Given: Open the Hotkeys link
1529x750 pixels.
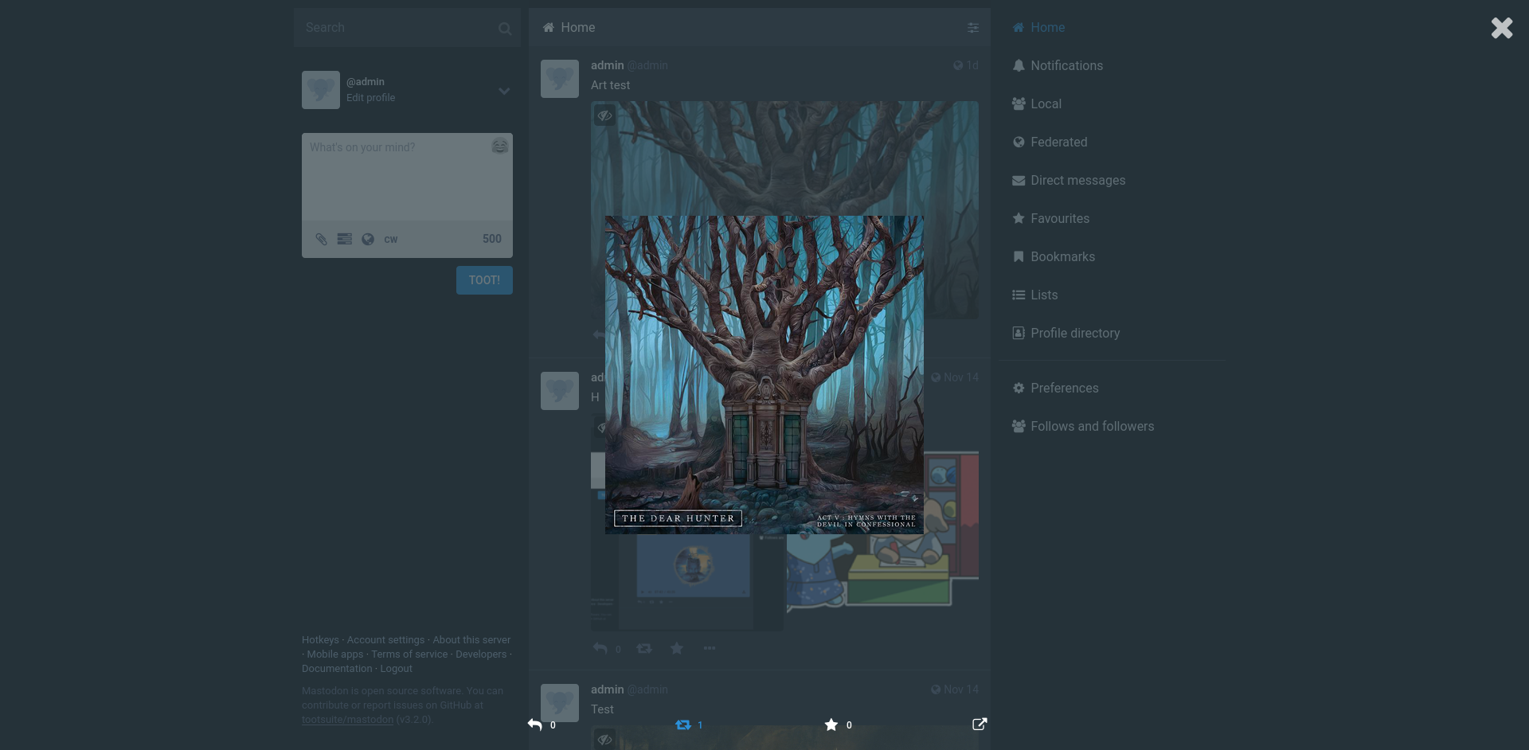Looking at the screenshot, I should [x=320, y=640].
